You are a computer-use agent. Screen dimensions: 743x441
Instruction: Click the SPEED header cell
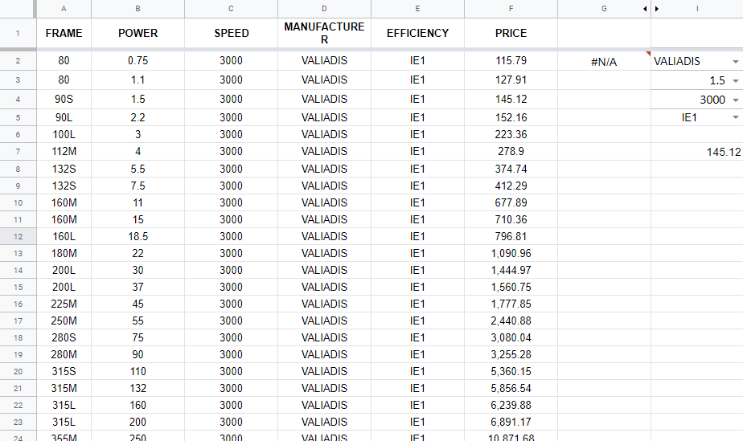232,33
